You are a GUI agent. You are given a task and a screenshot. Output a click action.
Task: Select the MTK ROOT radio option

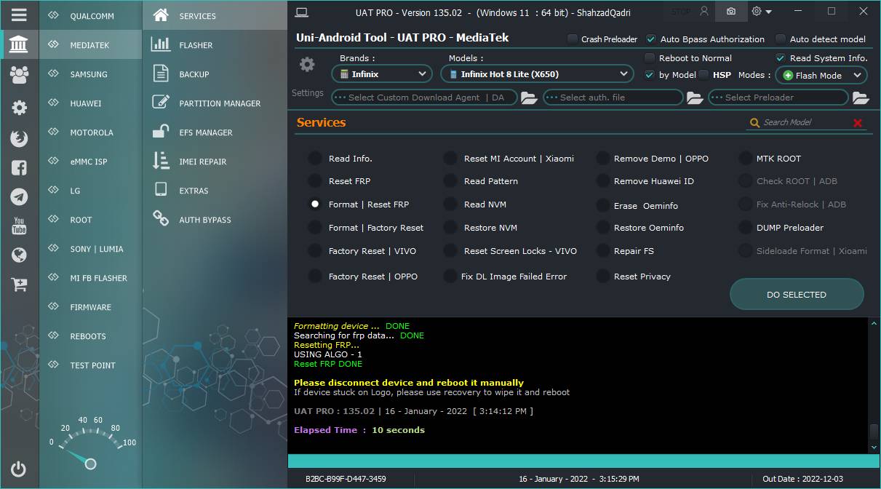[744, 159]
